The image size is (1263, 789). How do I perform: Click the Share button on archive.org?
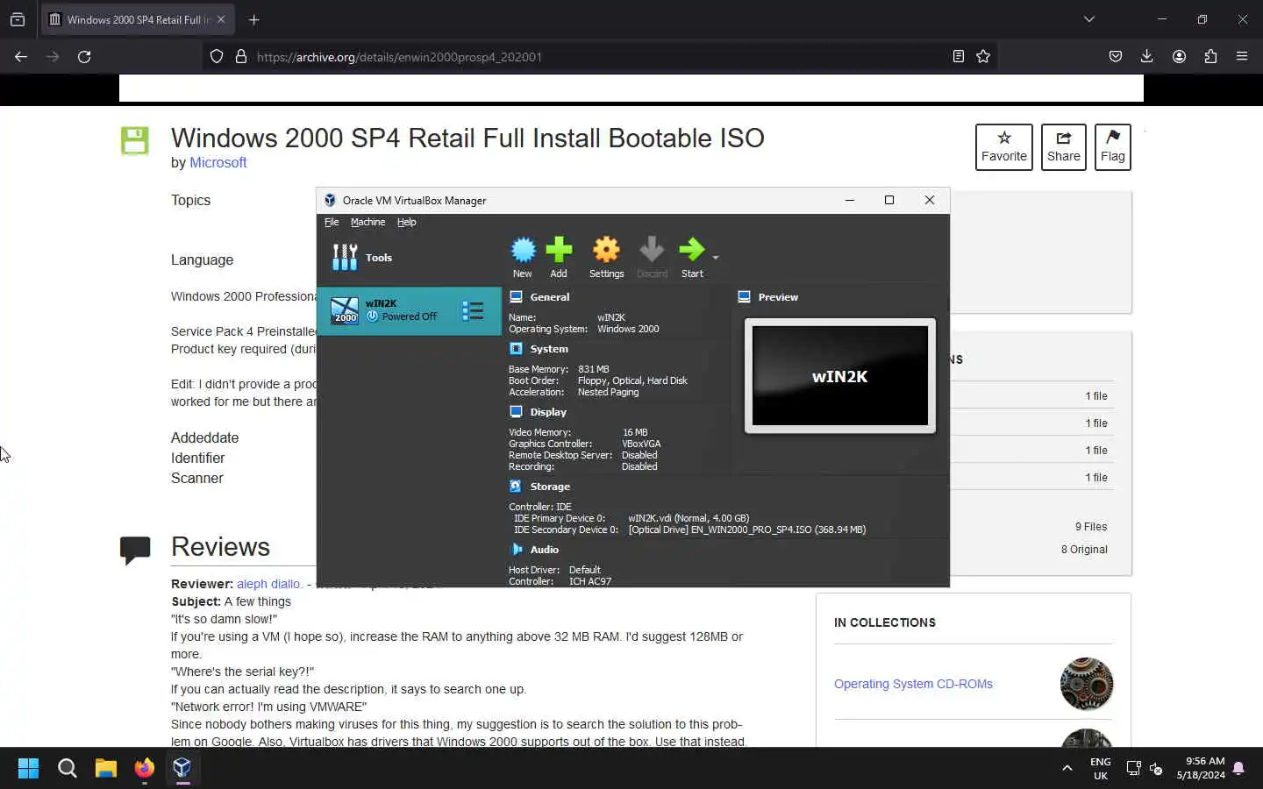coord(1063,147)
